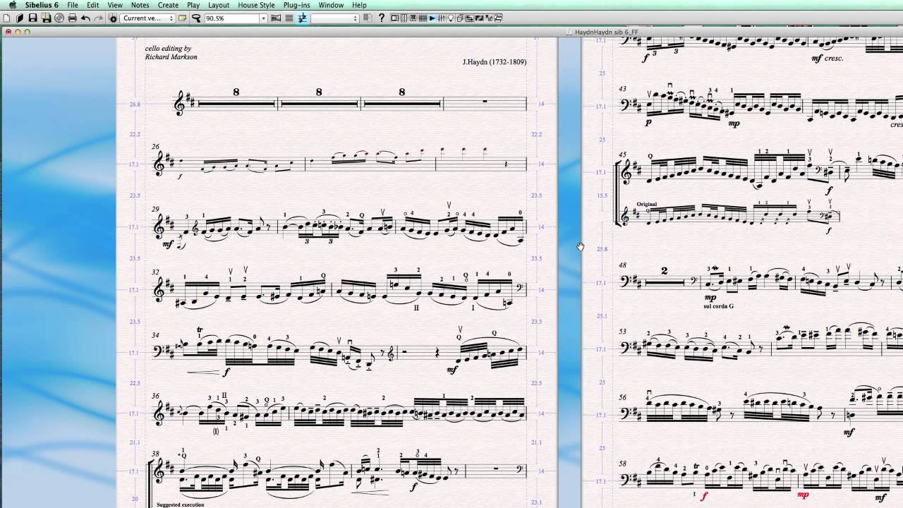Toggle Transposing Score button
Screen dimensions: 903x508
(x=303, y=18)
